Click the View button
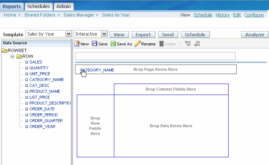 click(x=119, y=34)
